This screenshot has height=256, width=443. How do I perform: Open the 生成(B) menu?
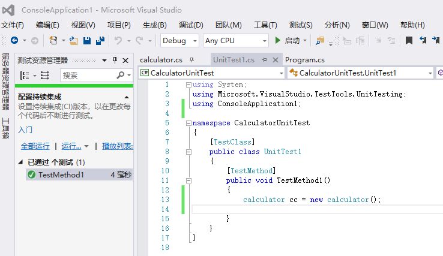[x=154, y=25]
